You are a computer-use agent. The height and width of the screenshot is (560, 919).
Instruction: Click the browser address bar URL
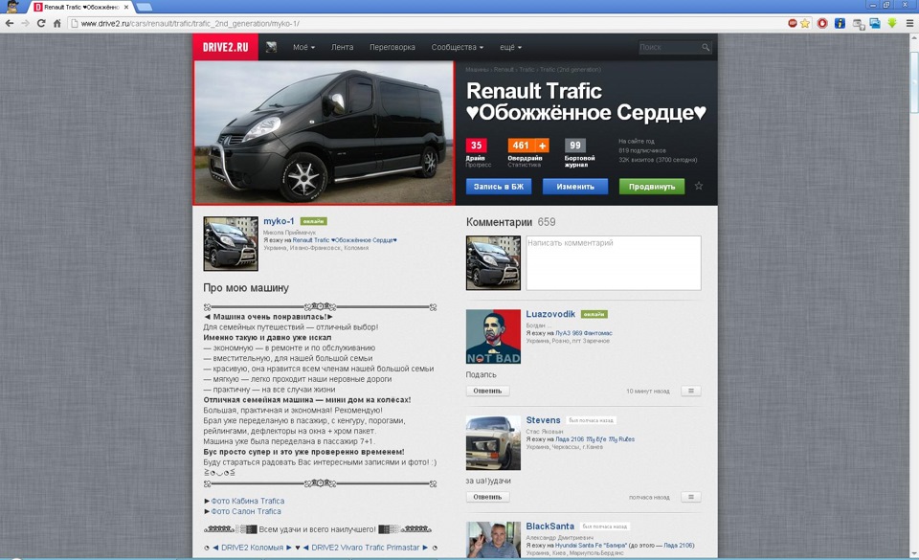190,23
